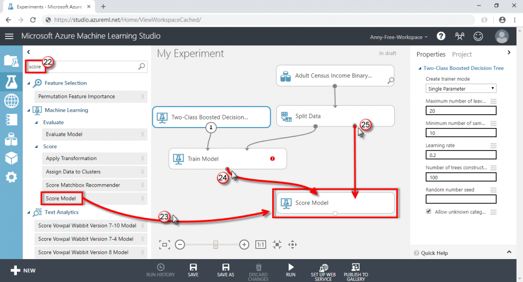
Task: Select the Assign Data to Clusters module
Action: [x=94, y=172]
